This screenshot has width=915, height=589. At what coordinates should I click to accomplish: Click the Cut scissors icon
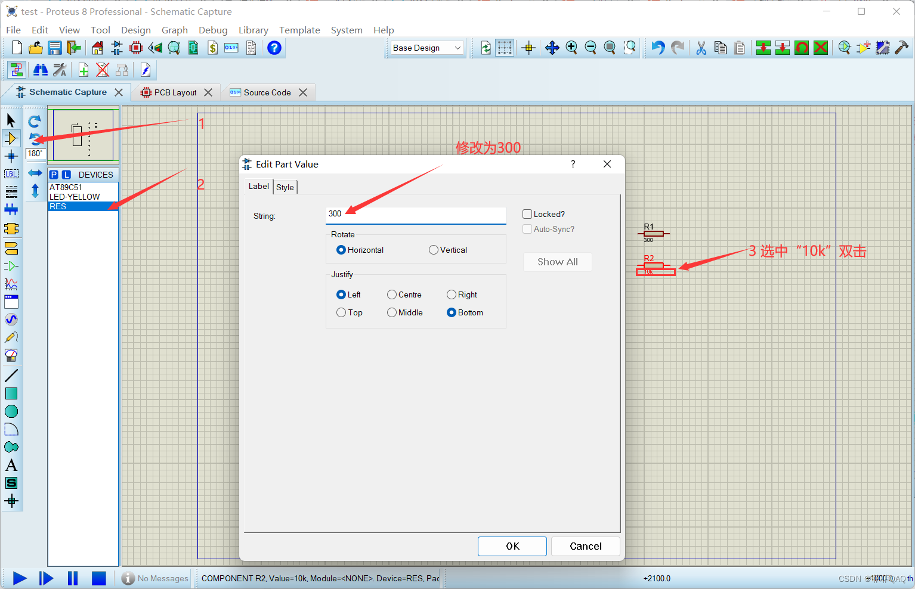point(701,48)
